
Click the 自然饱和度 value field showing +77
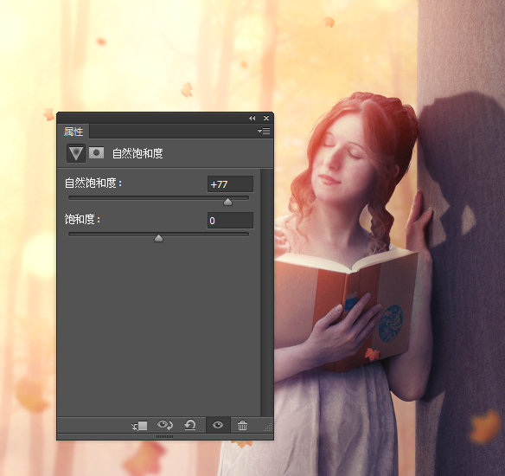tap(230, 184)
